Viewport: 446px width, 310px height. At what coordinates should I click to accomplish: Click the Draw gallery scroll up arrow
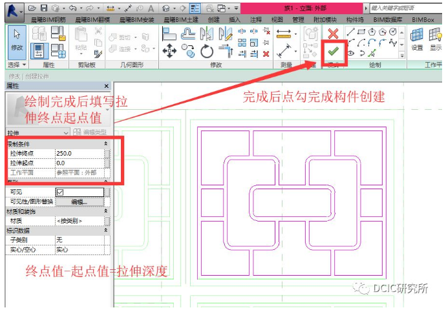402,33
